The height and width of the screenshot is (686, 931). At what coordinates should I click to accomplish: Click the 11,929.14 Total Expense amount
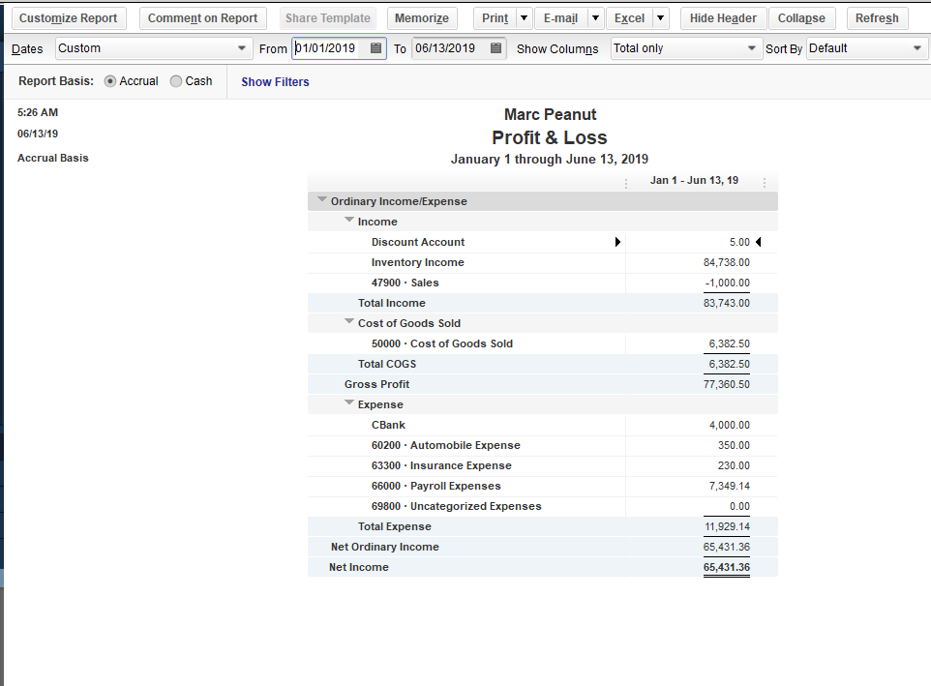pos(727,526)
